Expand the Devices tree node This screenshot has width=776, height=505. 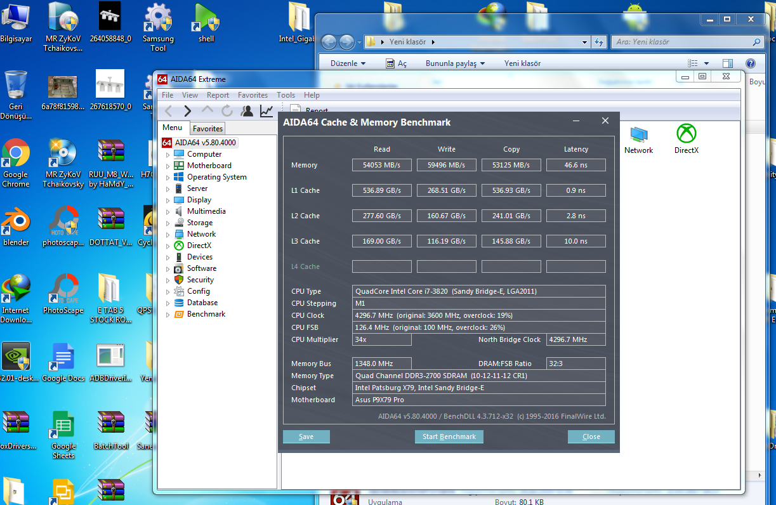pyautogui.click(x=168, y=257)
